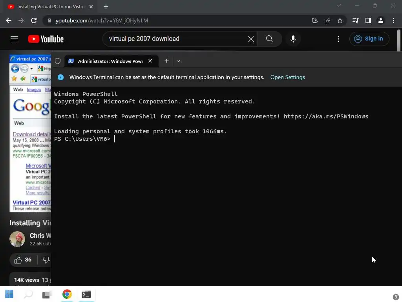Click the YouTube page scrollbar

pyautogui.click(x=399, y=41)
